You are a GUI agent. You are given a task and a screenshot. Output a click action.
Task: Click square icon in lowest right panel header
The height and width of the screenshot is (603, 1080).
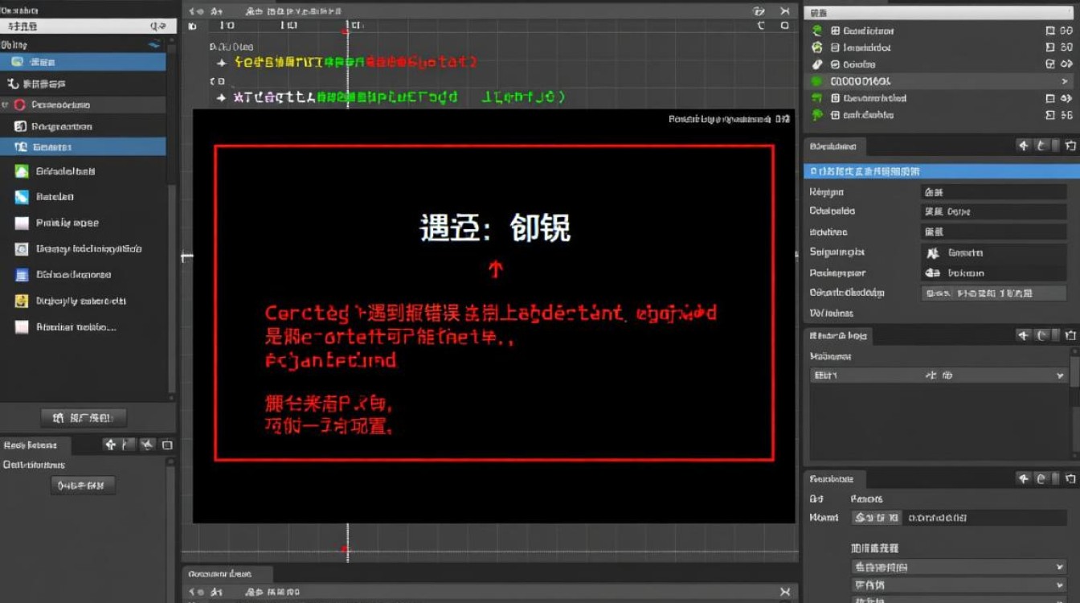(1070, 478)
